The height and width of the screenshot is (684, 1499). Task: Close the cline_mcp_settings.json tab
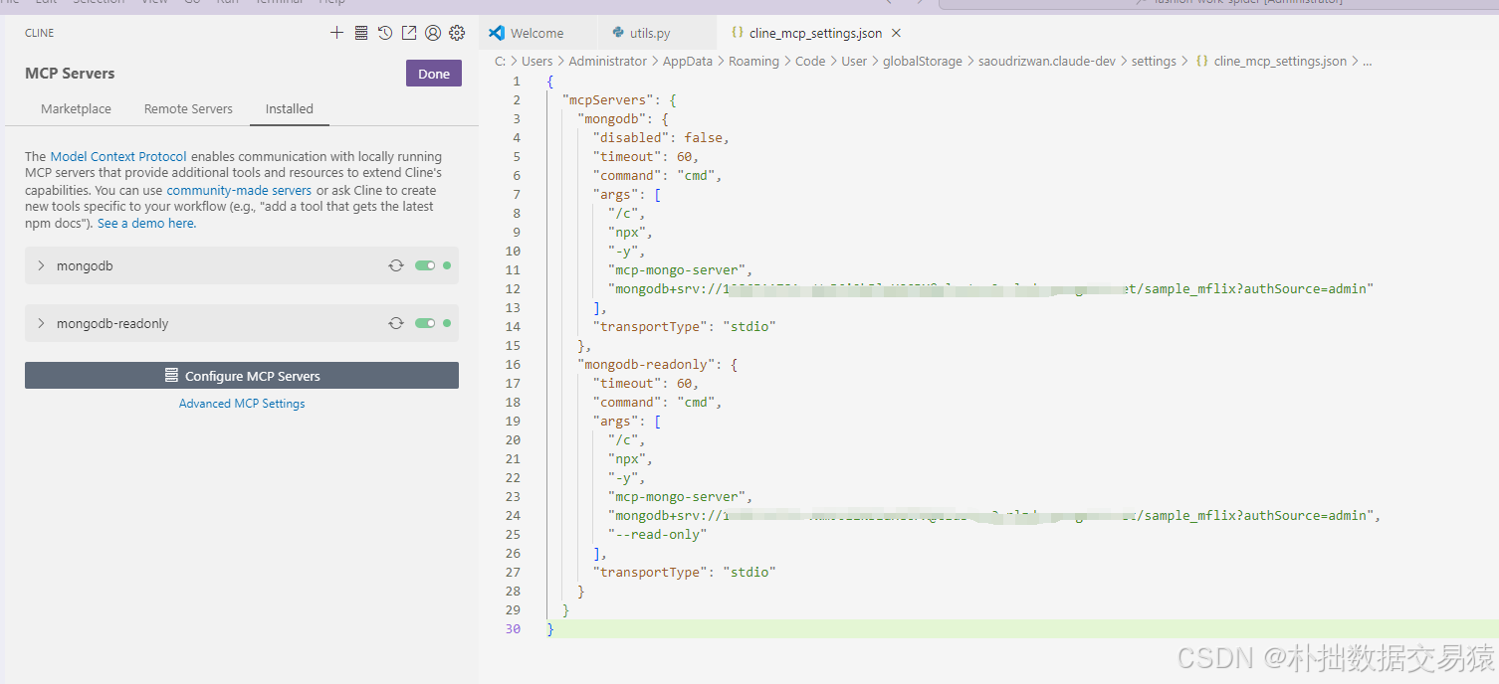point(897,33)
